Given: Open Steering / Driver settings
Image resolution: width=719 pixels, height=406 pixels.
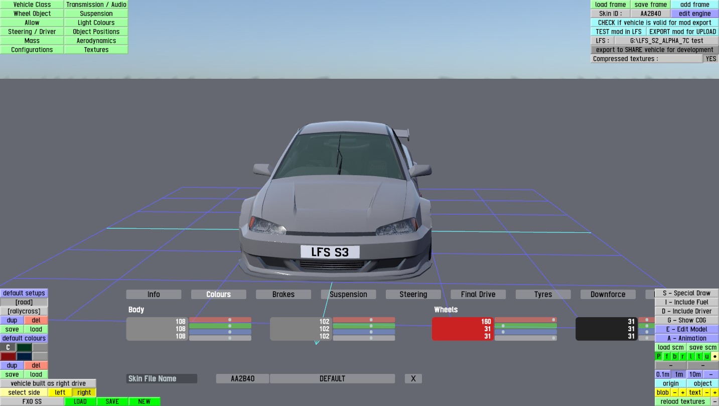Looking at the screenshot, I should [x=32, y=32].
